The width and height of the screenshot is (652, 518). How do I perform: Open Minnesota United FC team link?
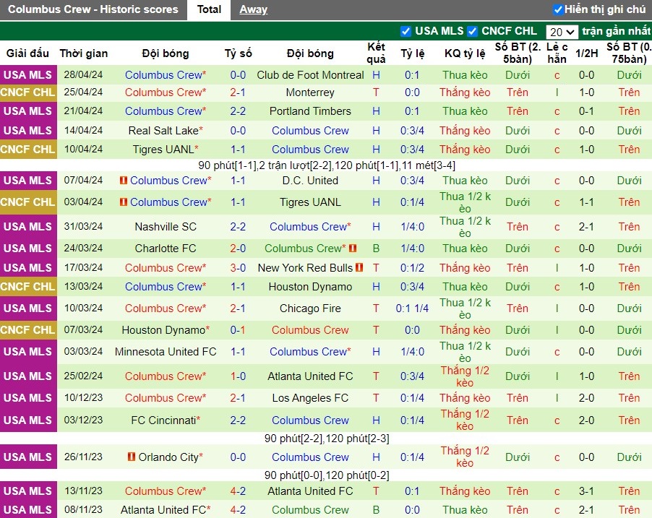[166, 351]
